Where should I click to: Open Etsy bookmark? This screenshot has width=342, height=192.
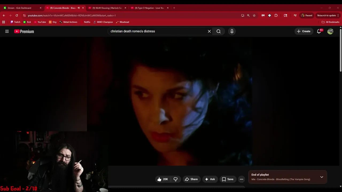[x=53, y=22]
